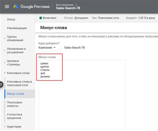Click inside the Минус-слова text area

pos(82,95)
